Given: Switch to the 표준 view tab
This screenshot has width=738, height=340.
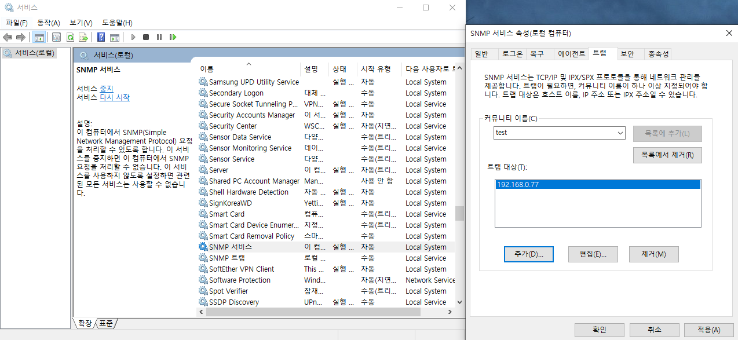Looking at the screenshot, I should [x=106, y=323].
